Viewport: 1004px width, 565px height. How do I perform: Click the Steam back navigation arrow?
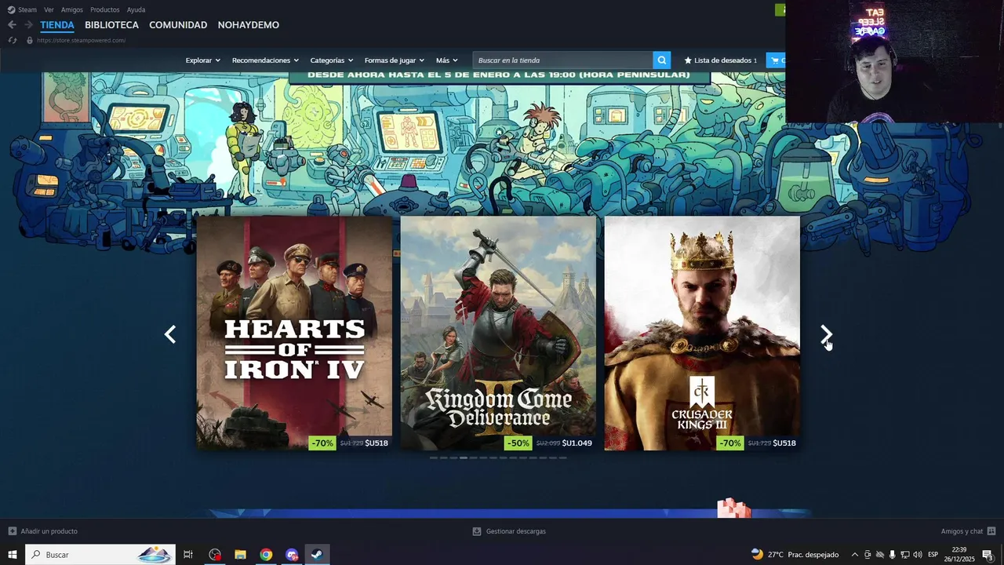tap(12, 25)
